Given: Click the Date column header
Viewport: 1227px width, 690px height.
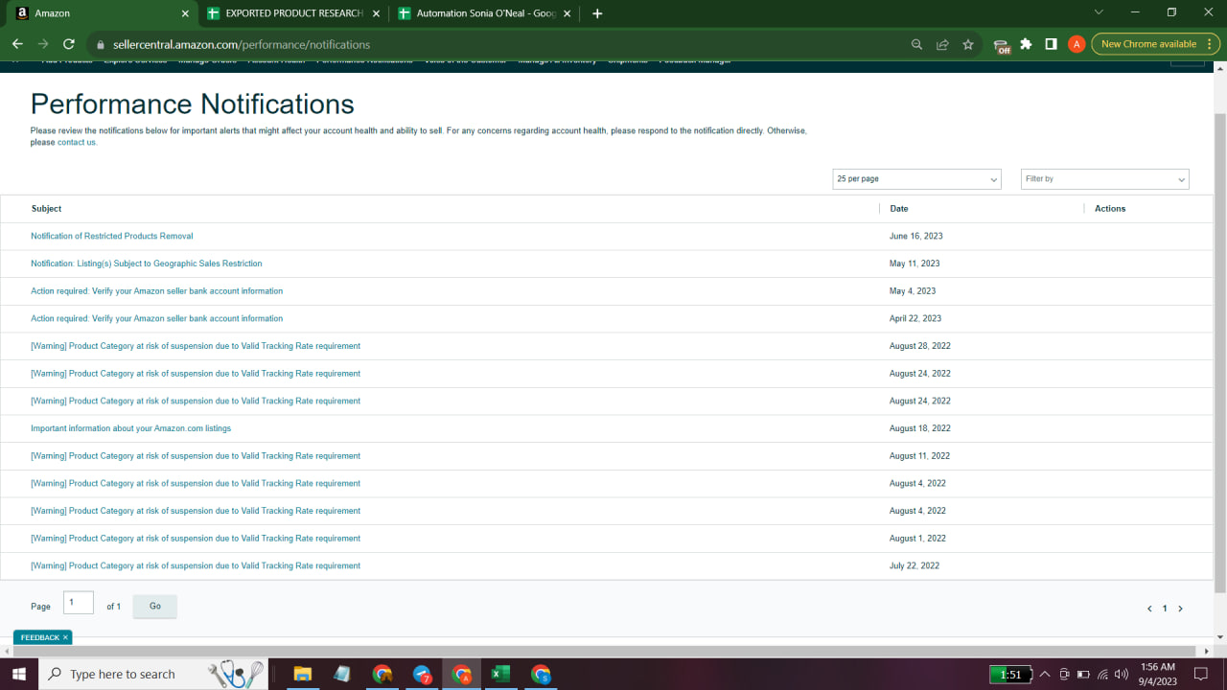Looking at the screenshot, I should tap(898, 208).
